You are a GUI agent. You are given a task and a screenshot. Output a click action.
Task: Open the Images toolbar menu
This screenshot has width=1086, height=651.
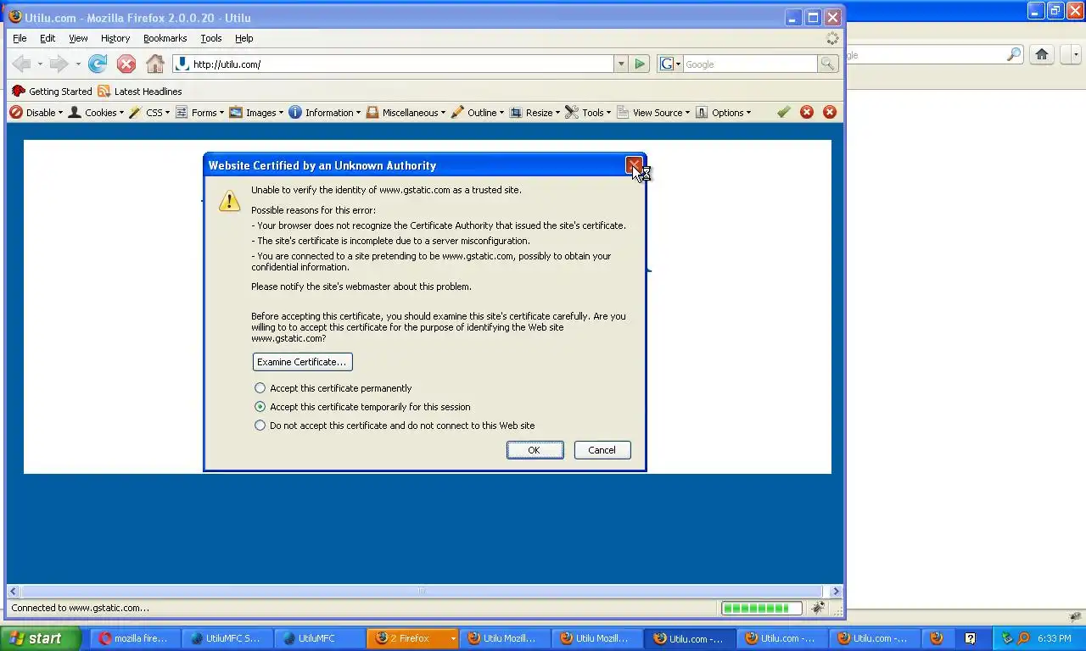256,112
